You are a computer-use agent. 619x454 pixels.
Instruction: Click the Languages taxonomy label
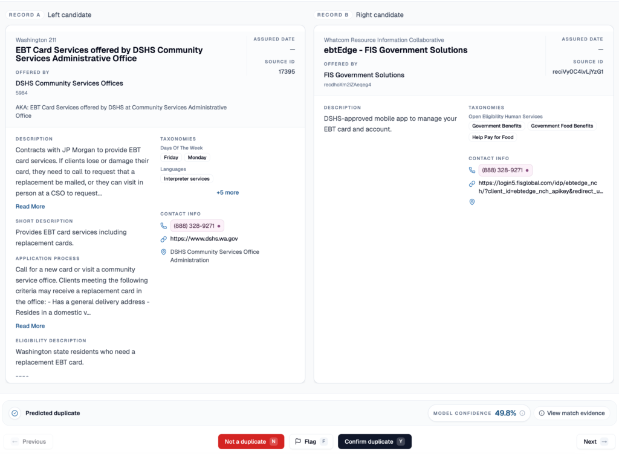(173, 169)
